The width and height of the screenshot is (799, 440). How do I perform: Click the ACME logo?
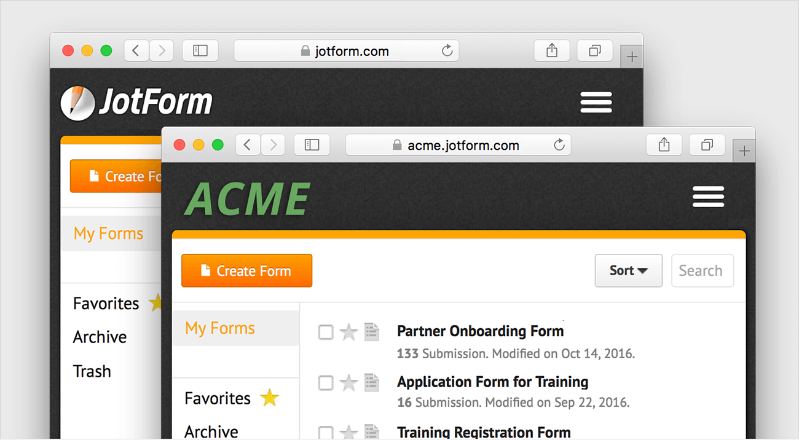click(x=247, y=200)
